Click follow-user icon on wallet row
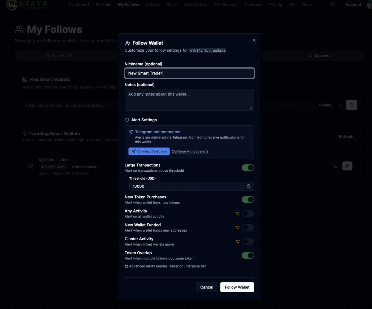 347,166
